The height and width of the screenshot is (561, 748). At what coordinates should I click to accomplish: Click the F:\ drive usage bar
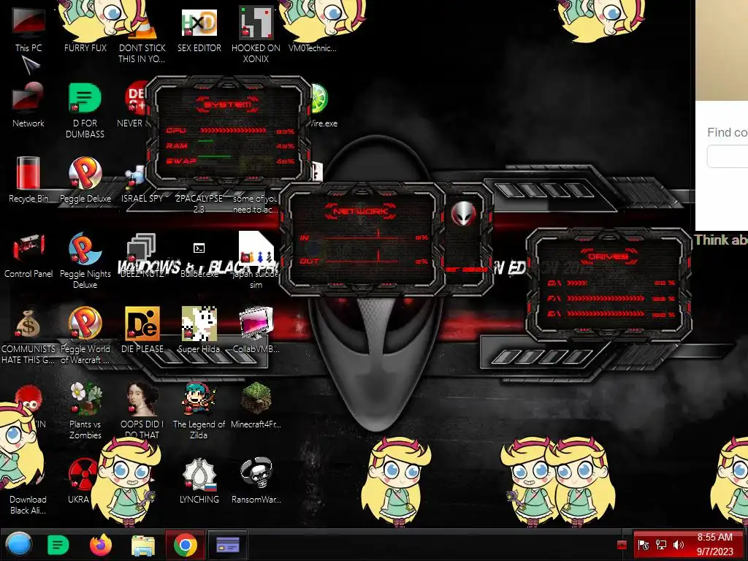606,298
